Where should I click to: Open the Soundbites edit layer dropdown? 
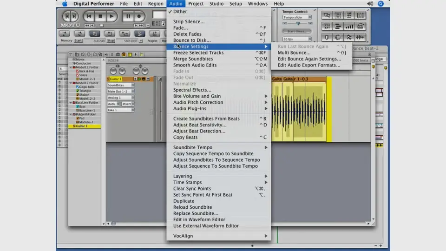(x=121, y=85)
